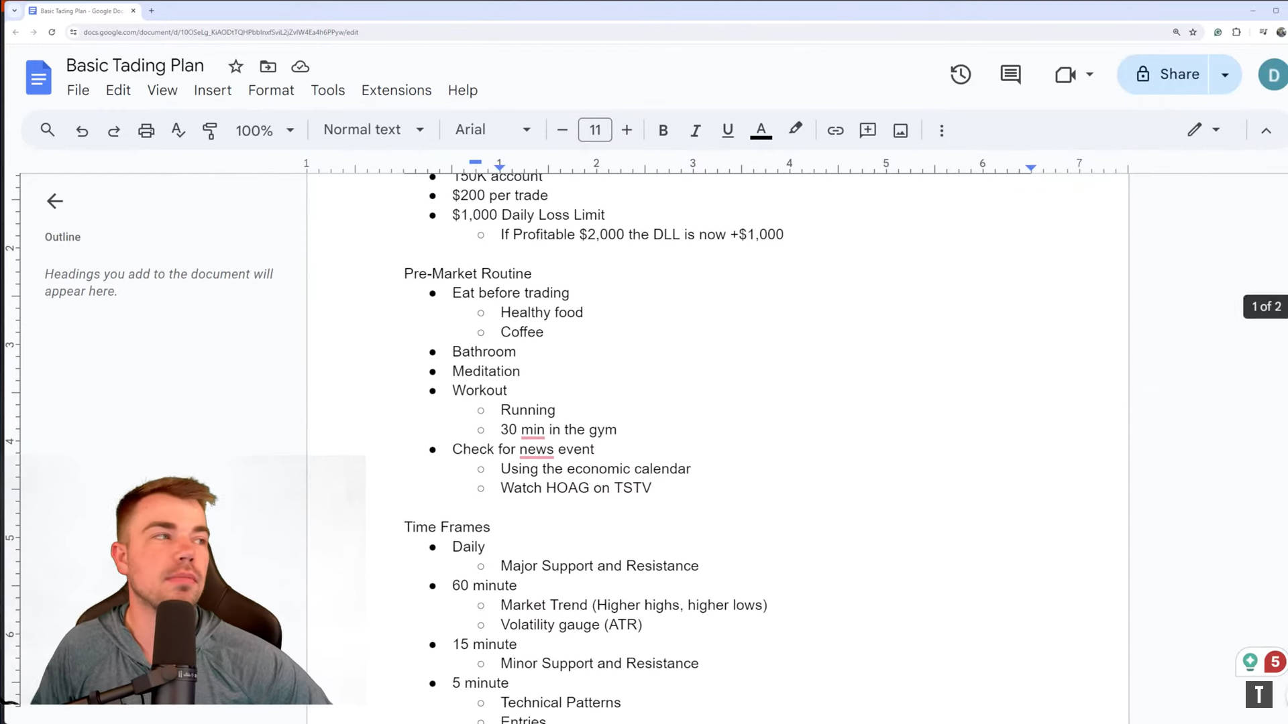Click the flagged word news
This screenshot has height=724, width=1288.
pyautogui.click(x=537, y=449)
